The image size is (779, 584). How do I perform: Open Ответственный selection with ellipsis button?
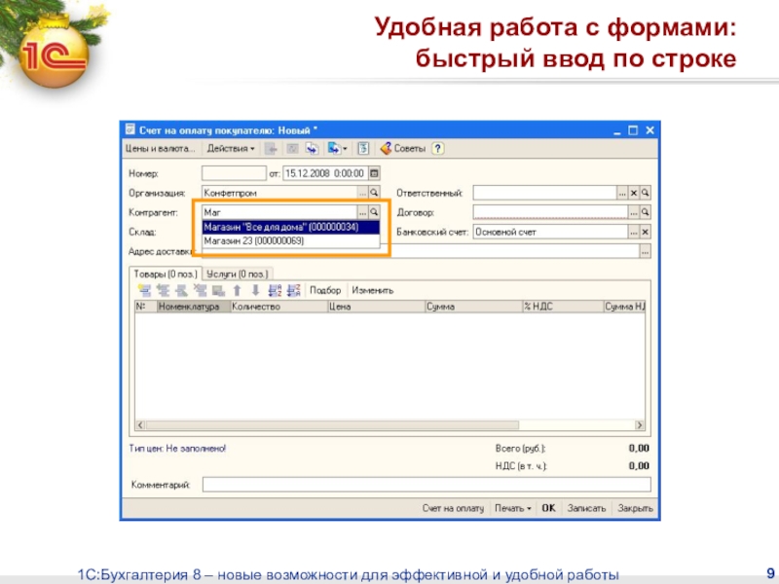(622, 193)
